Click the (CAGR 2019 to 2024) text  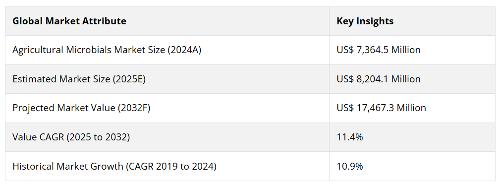pos(169,166)
